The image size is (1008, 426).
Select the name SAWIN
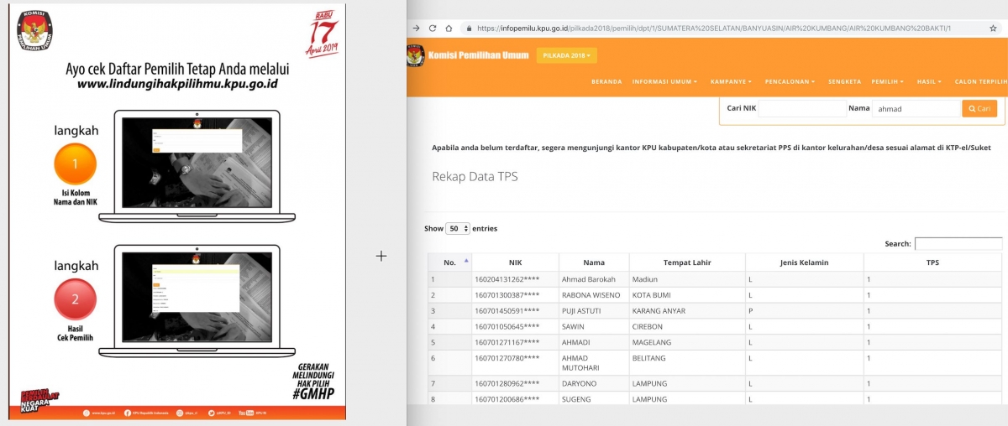(574, 327)
